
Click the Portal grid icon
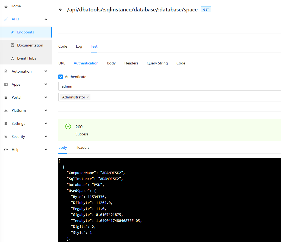point(6,97)
